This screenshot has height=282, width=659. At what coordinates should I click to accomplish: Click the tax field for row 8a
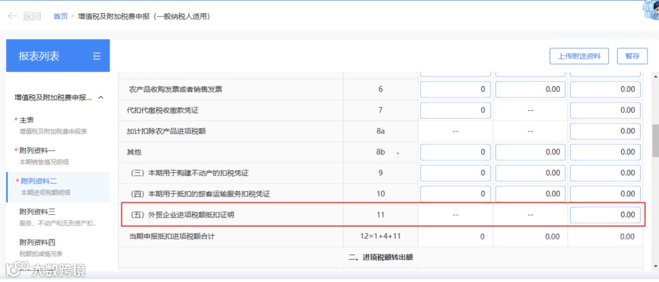tap(605, 132)
